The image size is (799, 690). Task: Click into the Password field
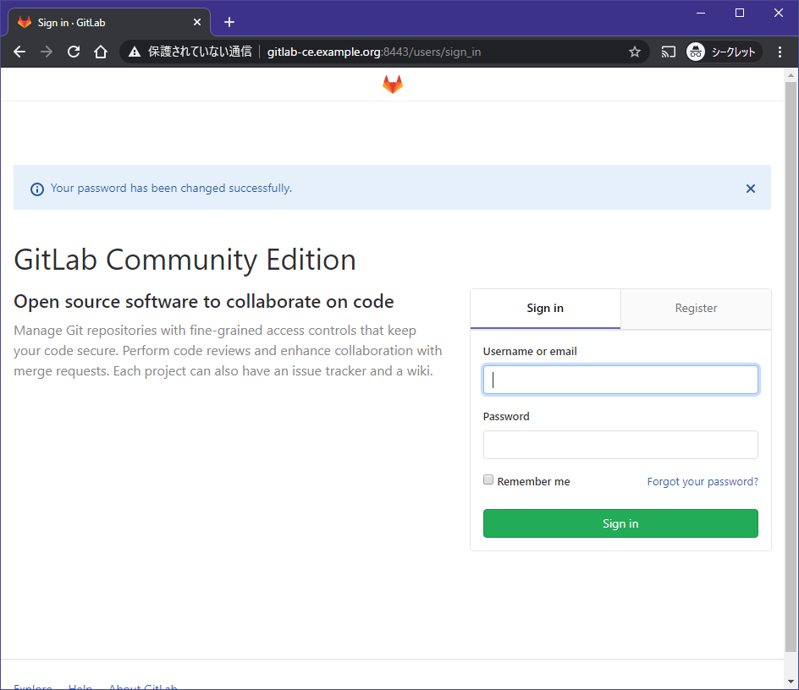[620, 445]
